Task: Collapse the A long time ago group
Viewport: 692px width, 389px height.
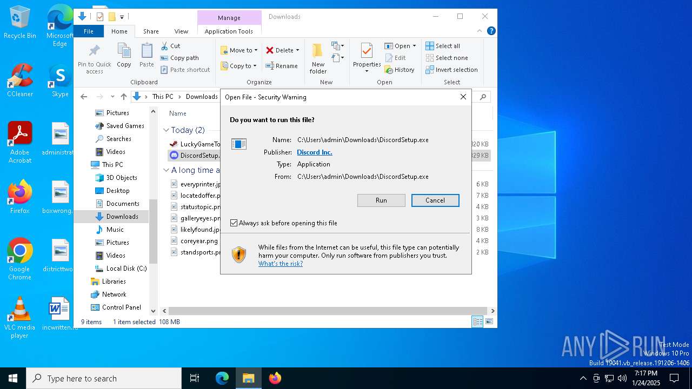Action: [167, 170]
